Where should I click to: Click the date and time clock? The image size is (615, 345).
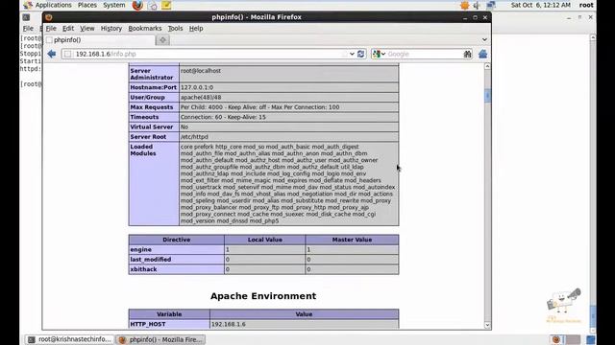[x=540, y=5]
